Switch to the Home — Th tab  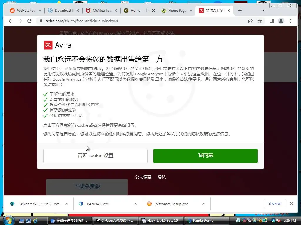click(136, 11)
